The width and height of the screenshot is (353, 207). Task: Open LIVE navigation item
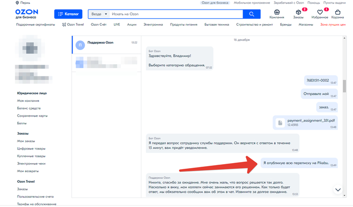coord(116,25)
